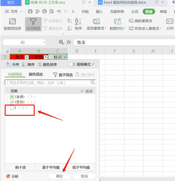Viewport: 175px width, 181px height.
Task: Click the 高于平均值 above average button
Action: pyautogui.click(x=50, y=167)
